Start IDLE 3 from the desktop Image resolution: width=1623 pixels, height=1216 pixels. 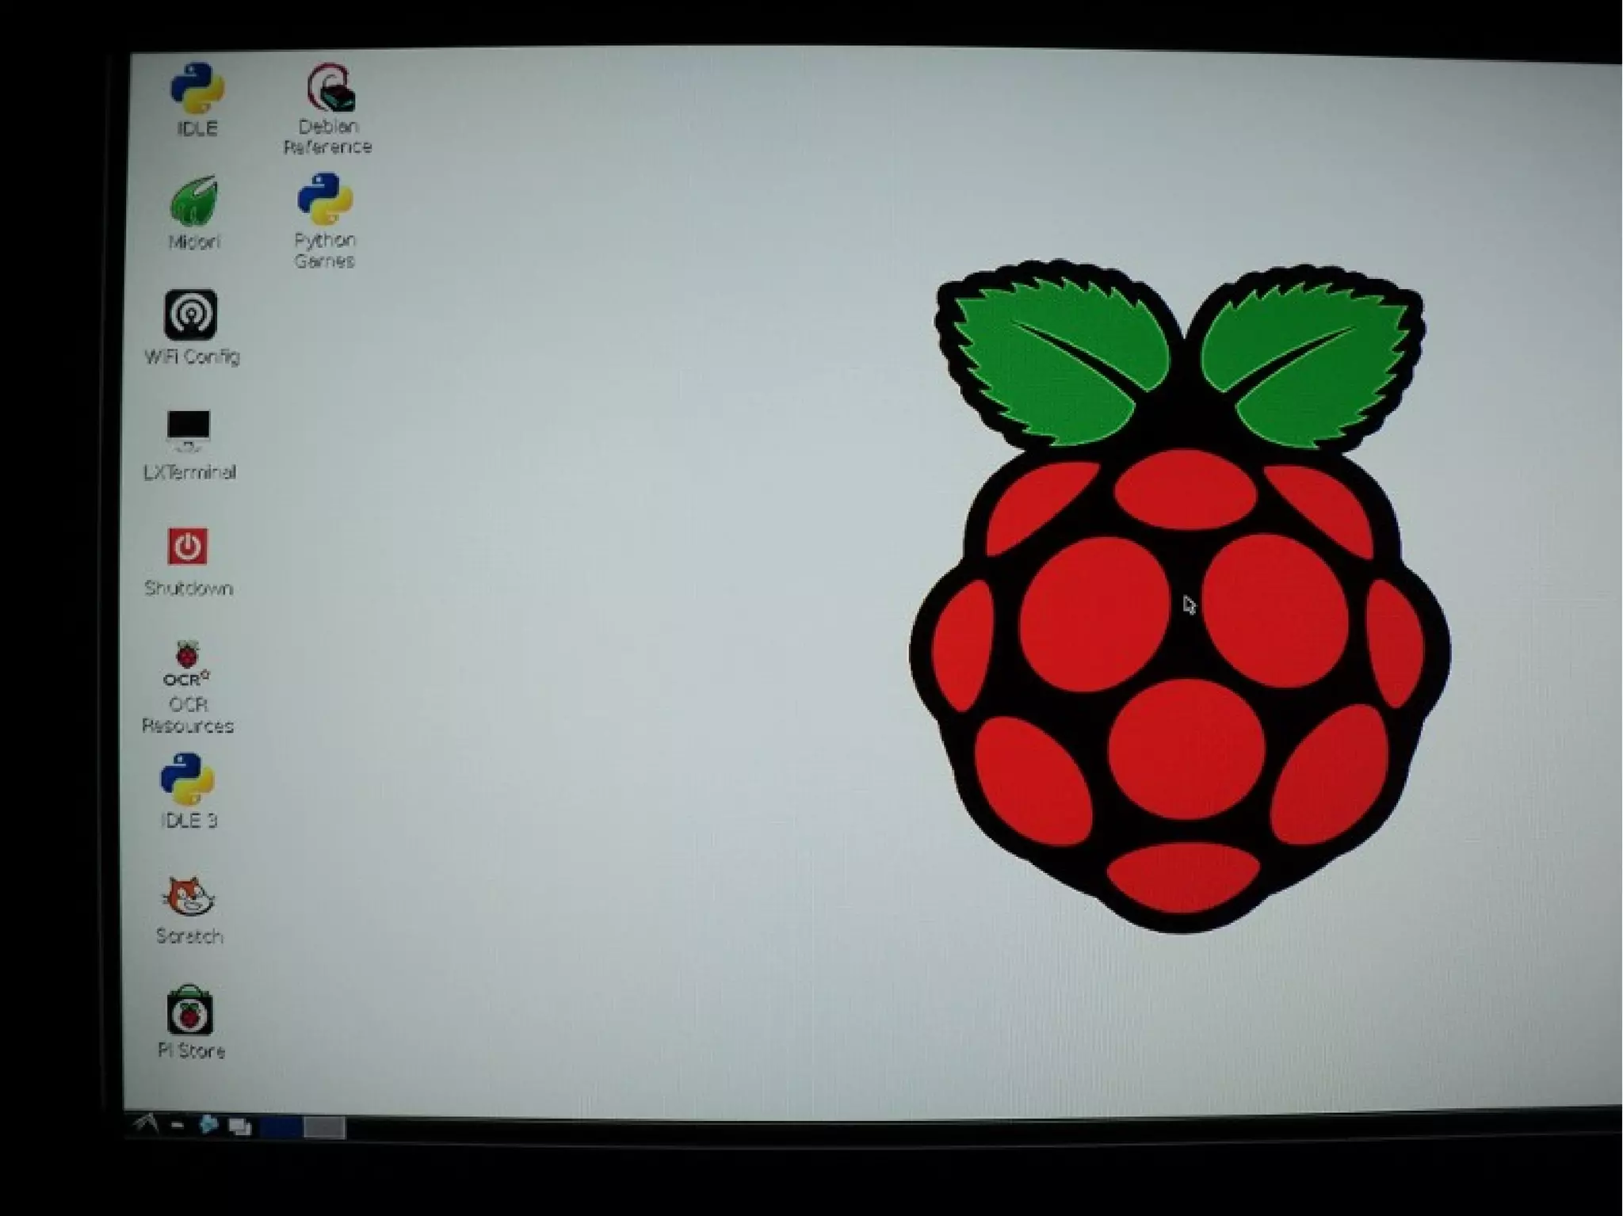pyautogui.click(x=187, y=779)
